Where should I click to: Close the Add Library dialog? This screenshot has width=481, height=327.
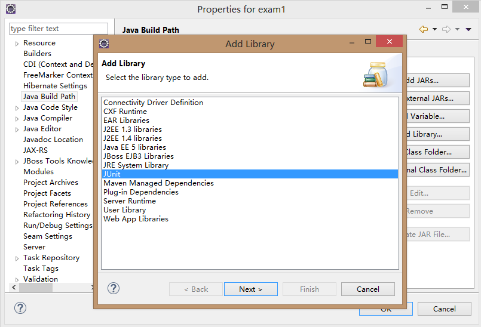[x=389, y=41]
